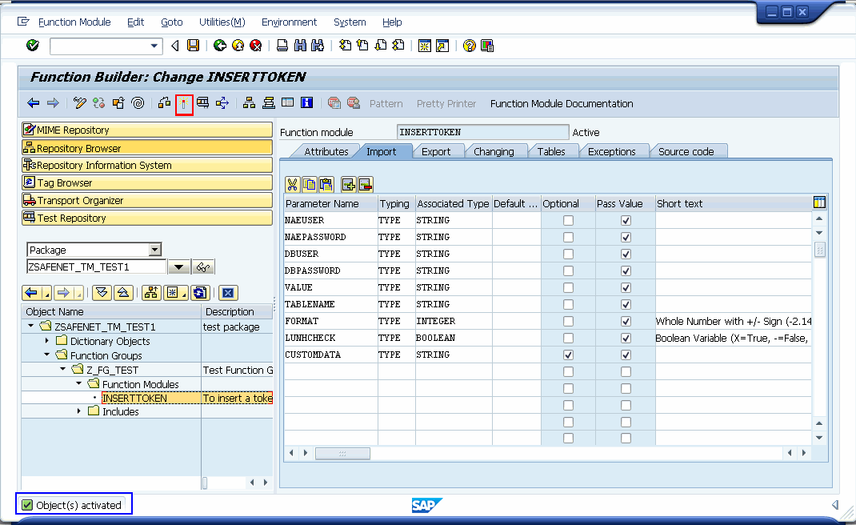Click the red Cancel icon
This screenshot has height=525, width=856.
255,46
